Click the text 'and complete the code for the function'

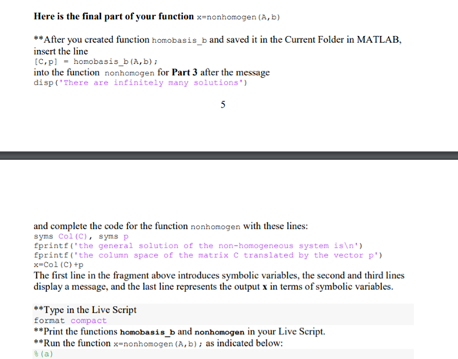(x=111, y=226)
